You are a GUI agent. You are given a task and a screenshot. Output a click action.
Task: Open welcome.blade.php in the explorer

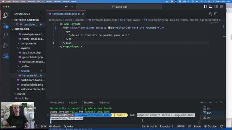[x=33, y=89]
